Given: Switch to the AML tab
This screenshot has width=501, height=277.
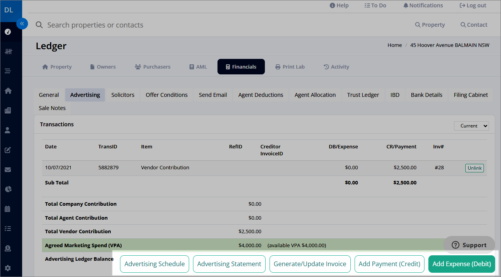Looking at the screenshot, I should [198, 67].
